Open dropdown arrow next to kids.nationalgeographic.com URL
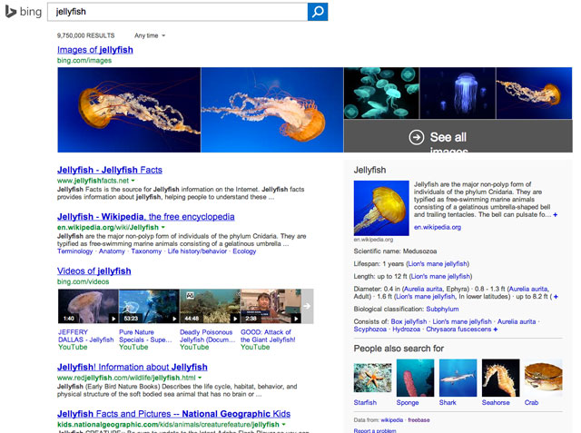 (x=284, y=425)
